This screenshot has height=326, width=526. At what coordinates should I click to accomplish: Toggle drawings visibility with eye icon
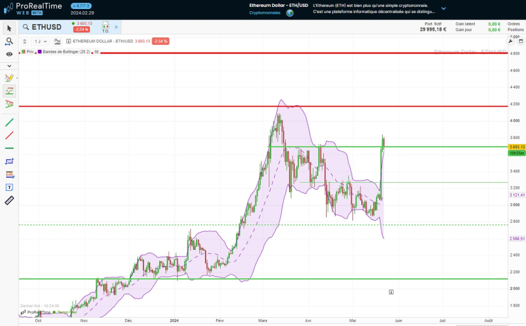(9, 53)
